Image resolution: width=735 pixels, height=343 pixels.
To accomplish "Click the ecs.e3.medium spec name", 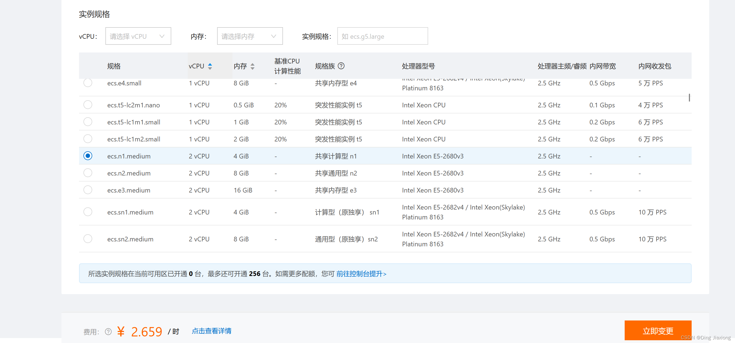I will 129,190.
